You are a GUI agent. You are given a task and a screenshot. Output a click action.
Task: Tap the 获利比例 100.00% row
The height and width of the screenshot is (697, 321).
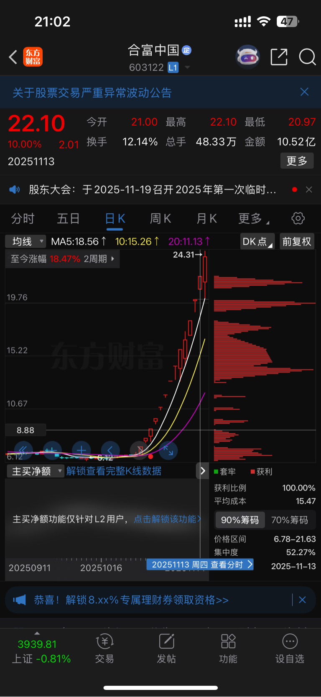(x=265, y=488)
